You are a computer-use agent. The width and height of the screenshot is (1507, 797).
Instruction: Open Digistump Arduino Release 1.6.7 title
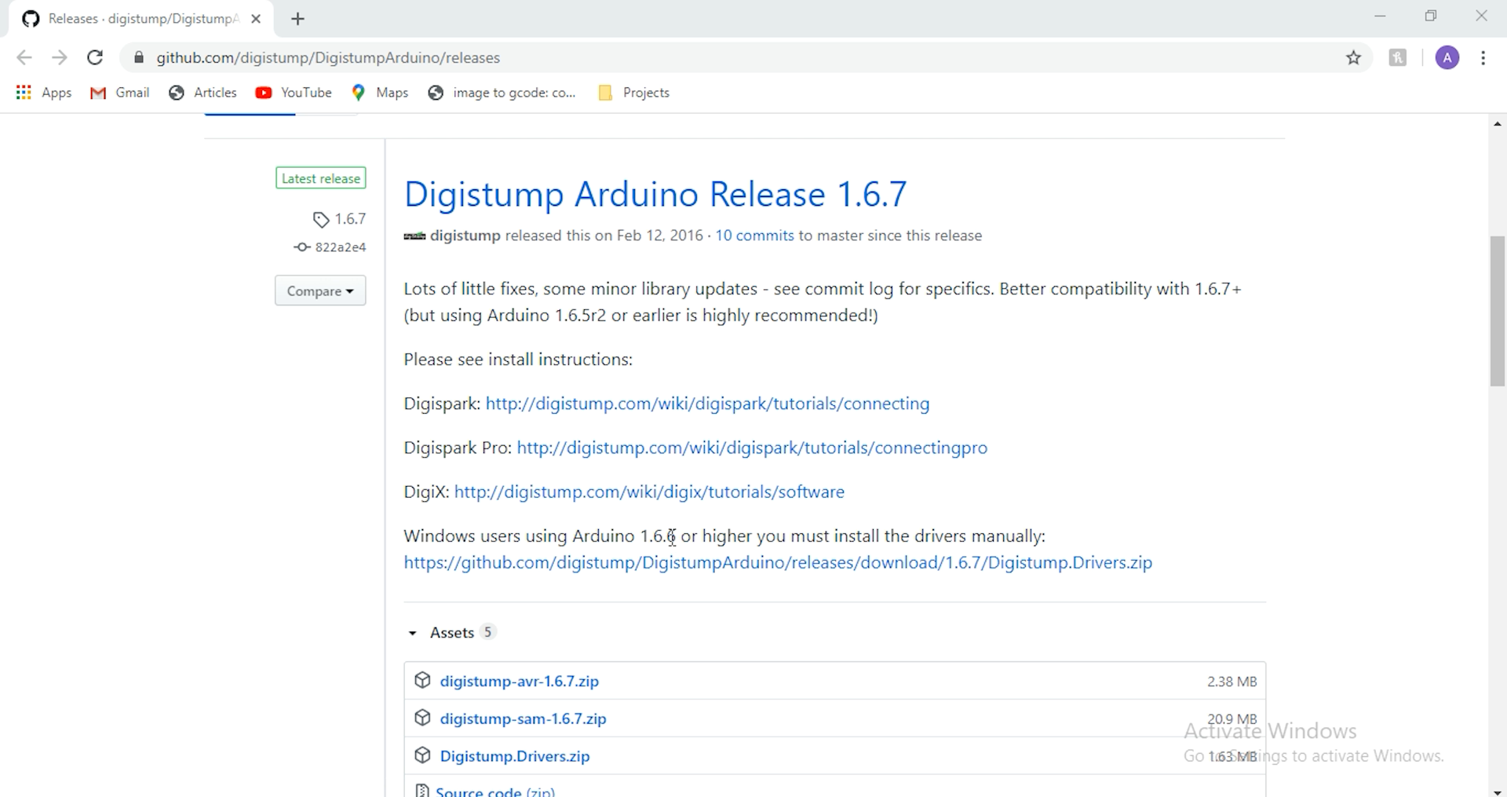point(655,194)
